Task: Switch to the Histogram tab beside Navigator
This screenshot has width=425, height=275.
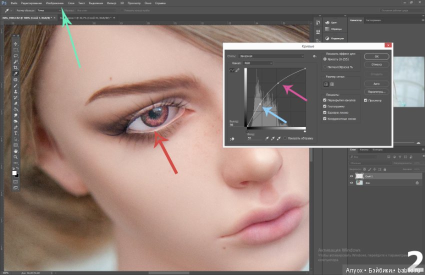Action: pos(373,20)
